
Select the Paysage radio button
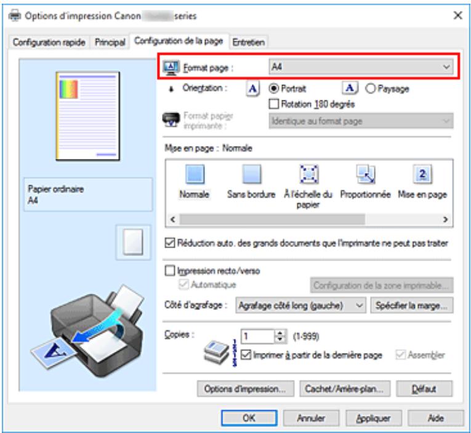[x=371, y=88]
